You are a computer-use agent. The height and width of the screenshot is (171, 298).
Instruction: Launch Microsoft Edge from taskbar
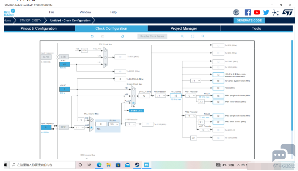coord(99,165)
